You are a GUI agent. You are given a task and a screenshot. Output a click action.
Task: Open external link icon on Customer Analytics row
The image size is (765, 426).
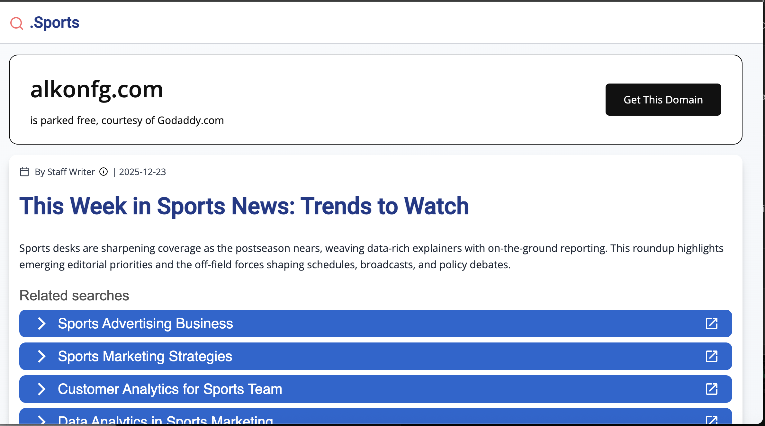pos(711,389)
